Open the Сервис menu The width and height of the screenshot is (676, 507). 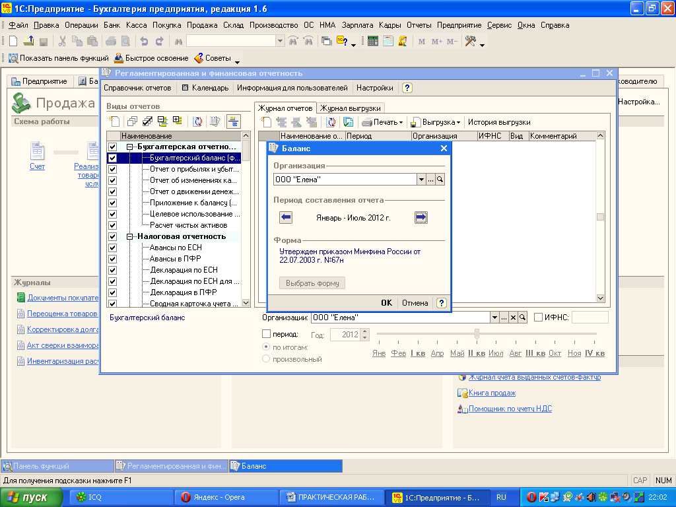[499, 25]
